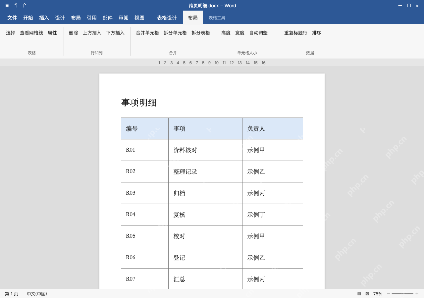Click the 75% zoom level text
424x298 pixels.
(378, 294)
